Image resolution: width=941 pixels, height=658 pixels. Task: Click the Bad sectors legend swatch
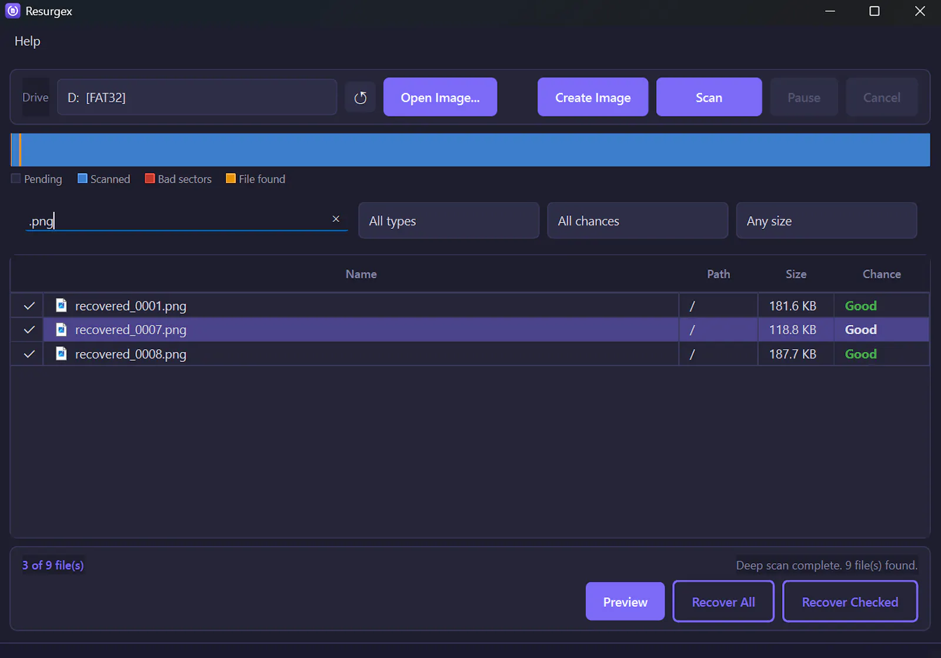coord(150,178)
